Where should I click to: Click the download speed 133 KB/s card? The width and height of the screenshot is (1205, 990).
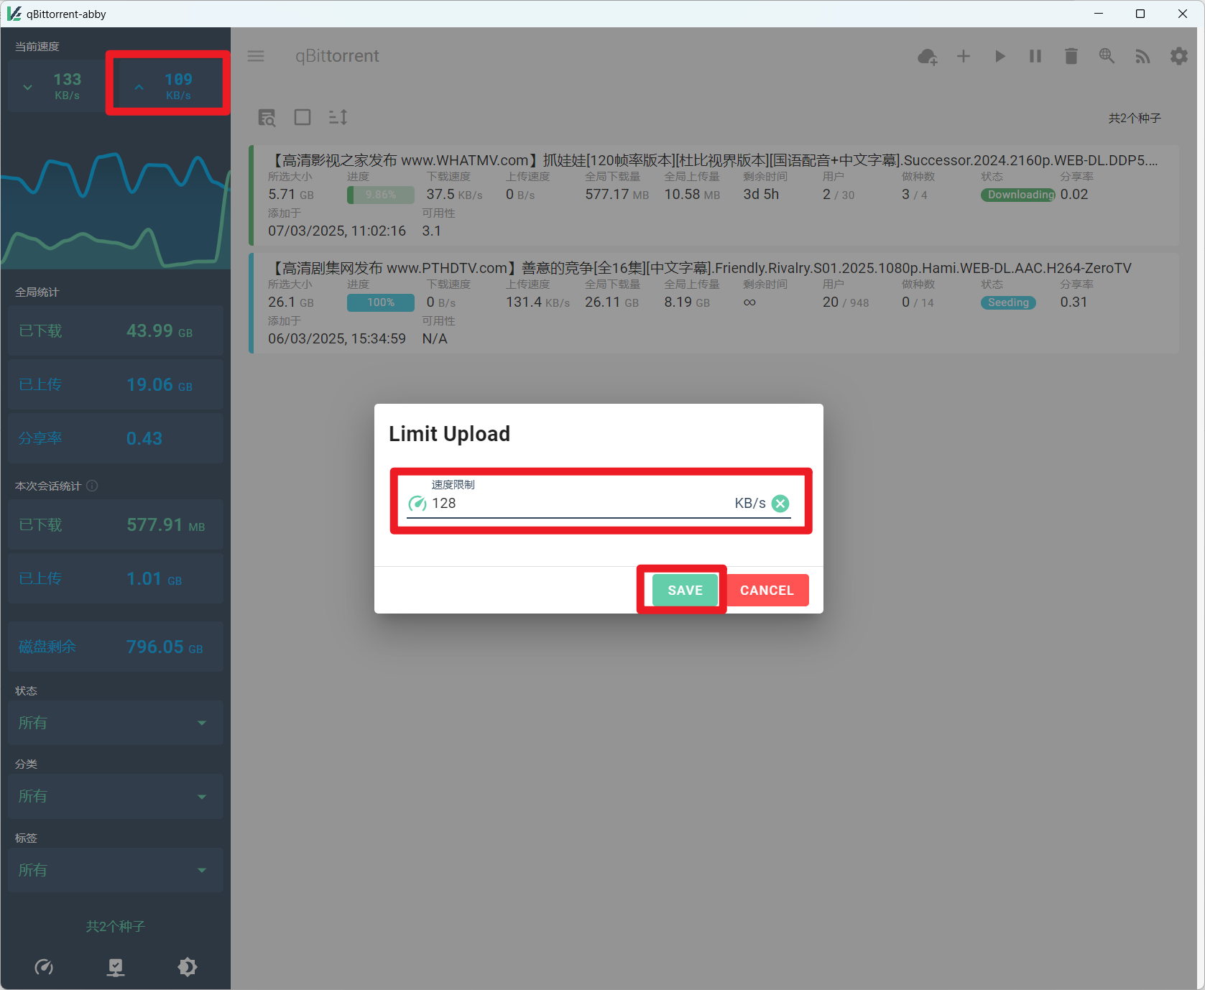[x=57, y=85]
